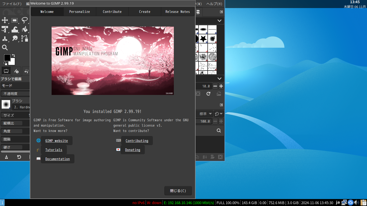Open the Documentation link
Image resolution: width=367 pixels, height=206 pixels.
pos(57,159)
